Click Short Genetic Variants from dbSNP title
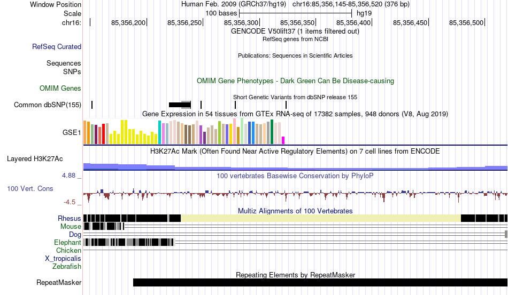 tap(295, 97)
